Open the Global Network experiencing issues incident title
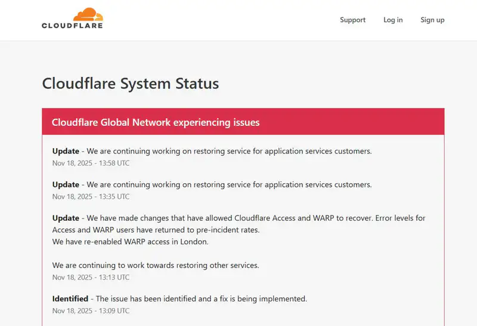The image size is (477, 326). 156,122
